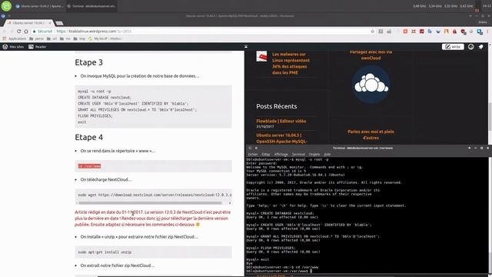Click the CPU frequency monitor applet
The height and width of the screenshot is (277, 492).
pyautogui.click(x=443, y=6)
